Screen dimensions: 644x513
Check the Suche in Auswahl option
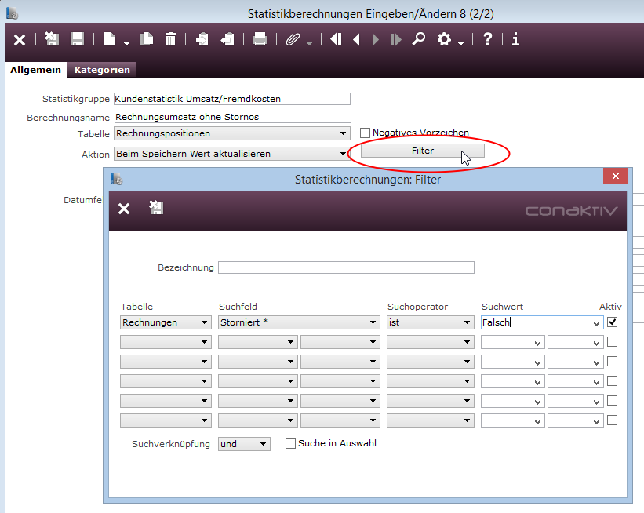291,444
